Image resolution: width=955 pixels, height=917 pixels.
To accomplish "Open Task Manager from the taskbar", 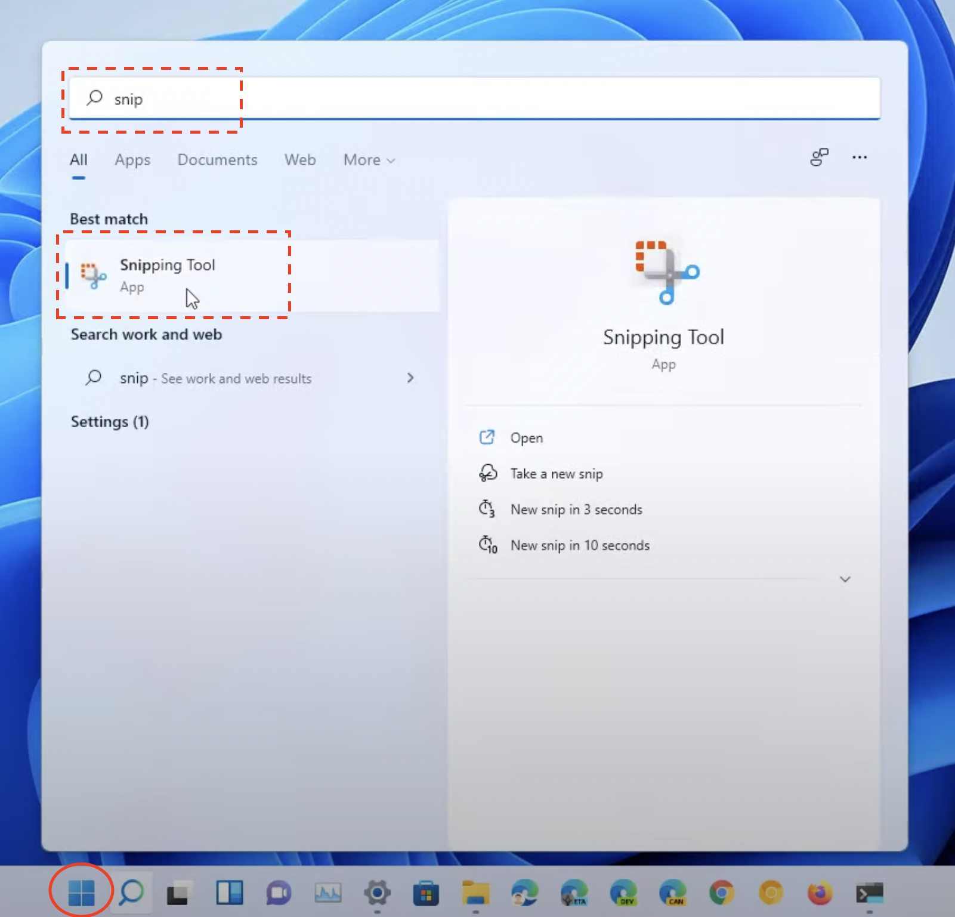I will point(327,893).
